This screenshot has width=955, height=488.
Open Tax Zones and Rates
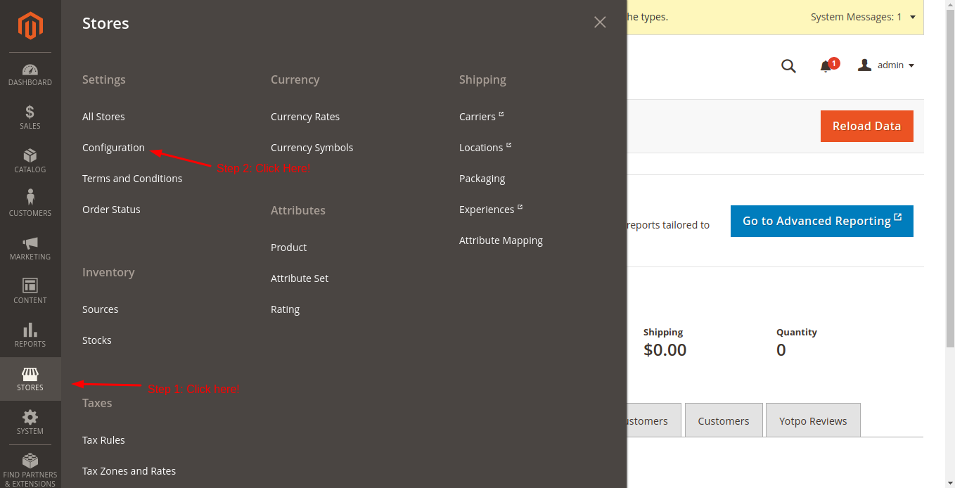(129, 471)
